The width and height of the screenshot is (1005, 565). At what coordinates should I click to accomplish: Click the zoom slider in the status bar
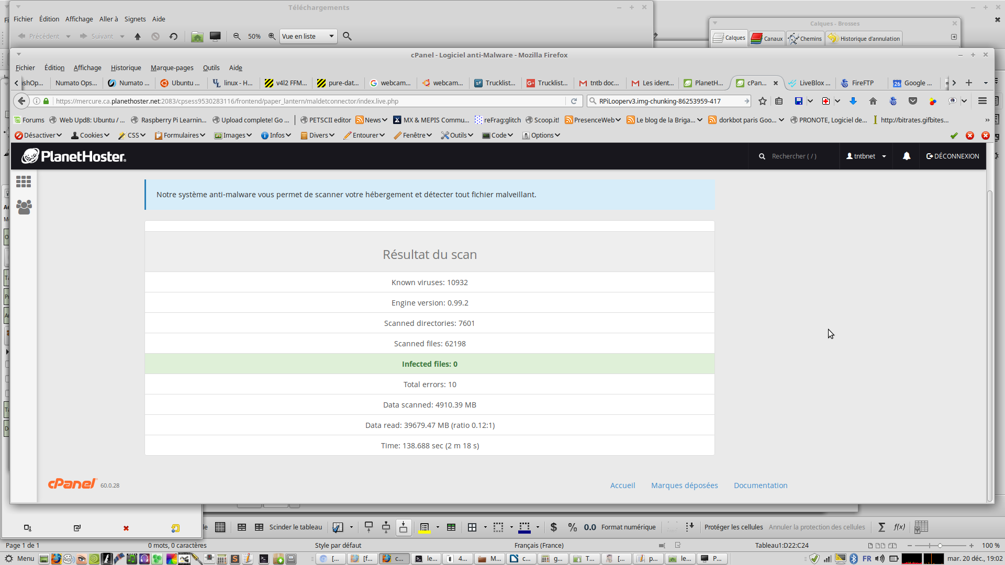(940, 545)
